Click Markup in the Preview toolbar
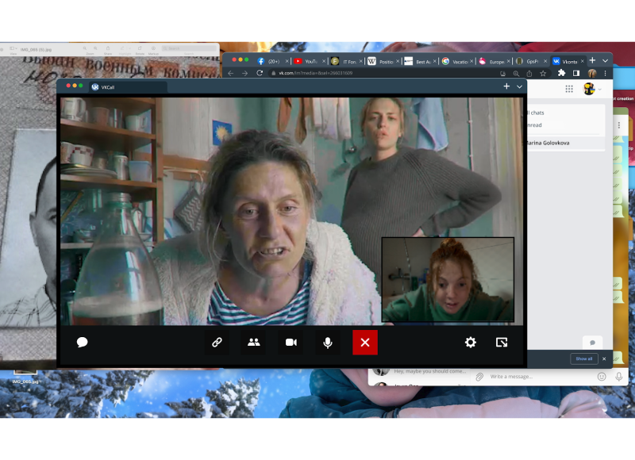This screenshot has height=460, width=635. 153,50
